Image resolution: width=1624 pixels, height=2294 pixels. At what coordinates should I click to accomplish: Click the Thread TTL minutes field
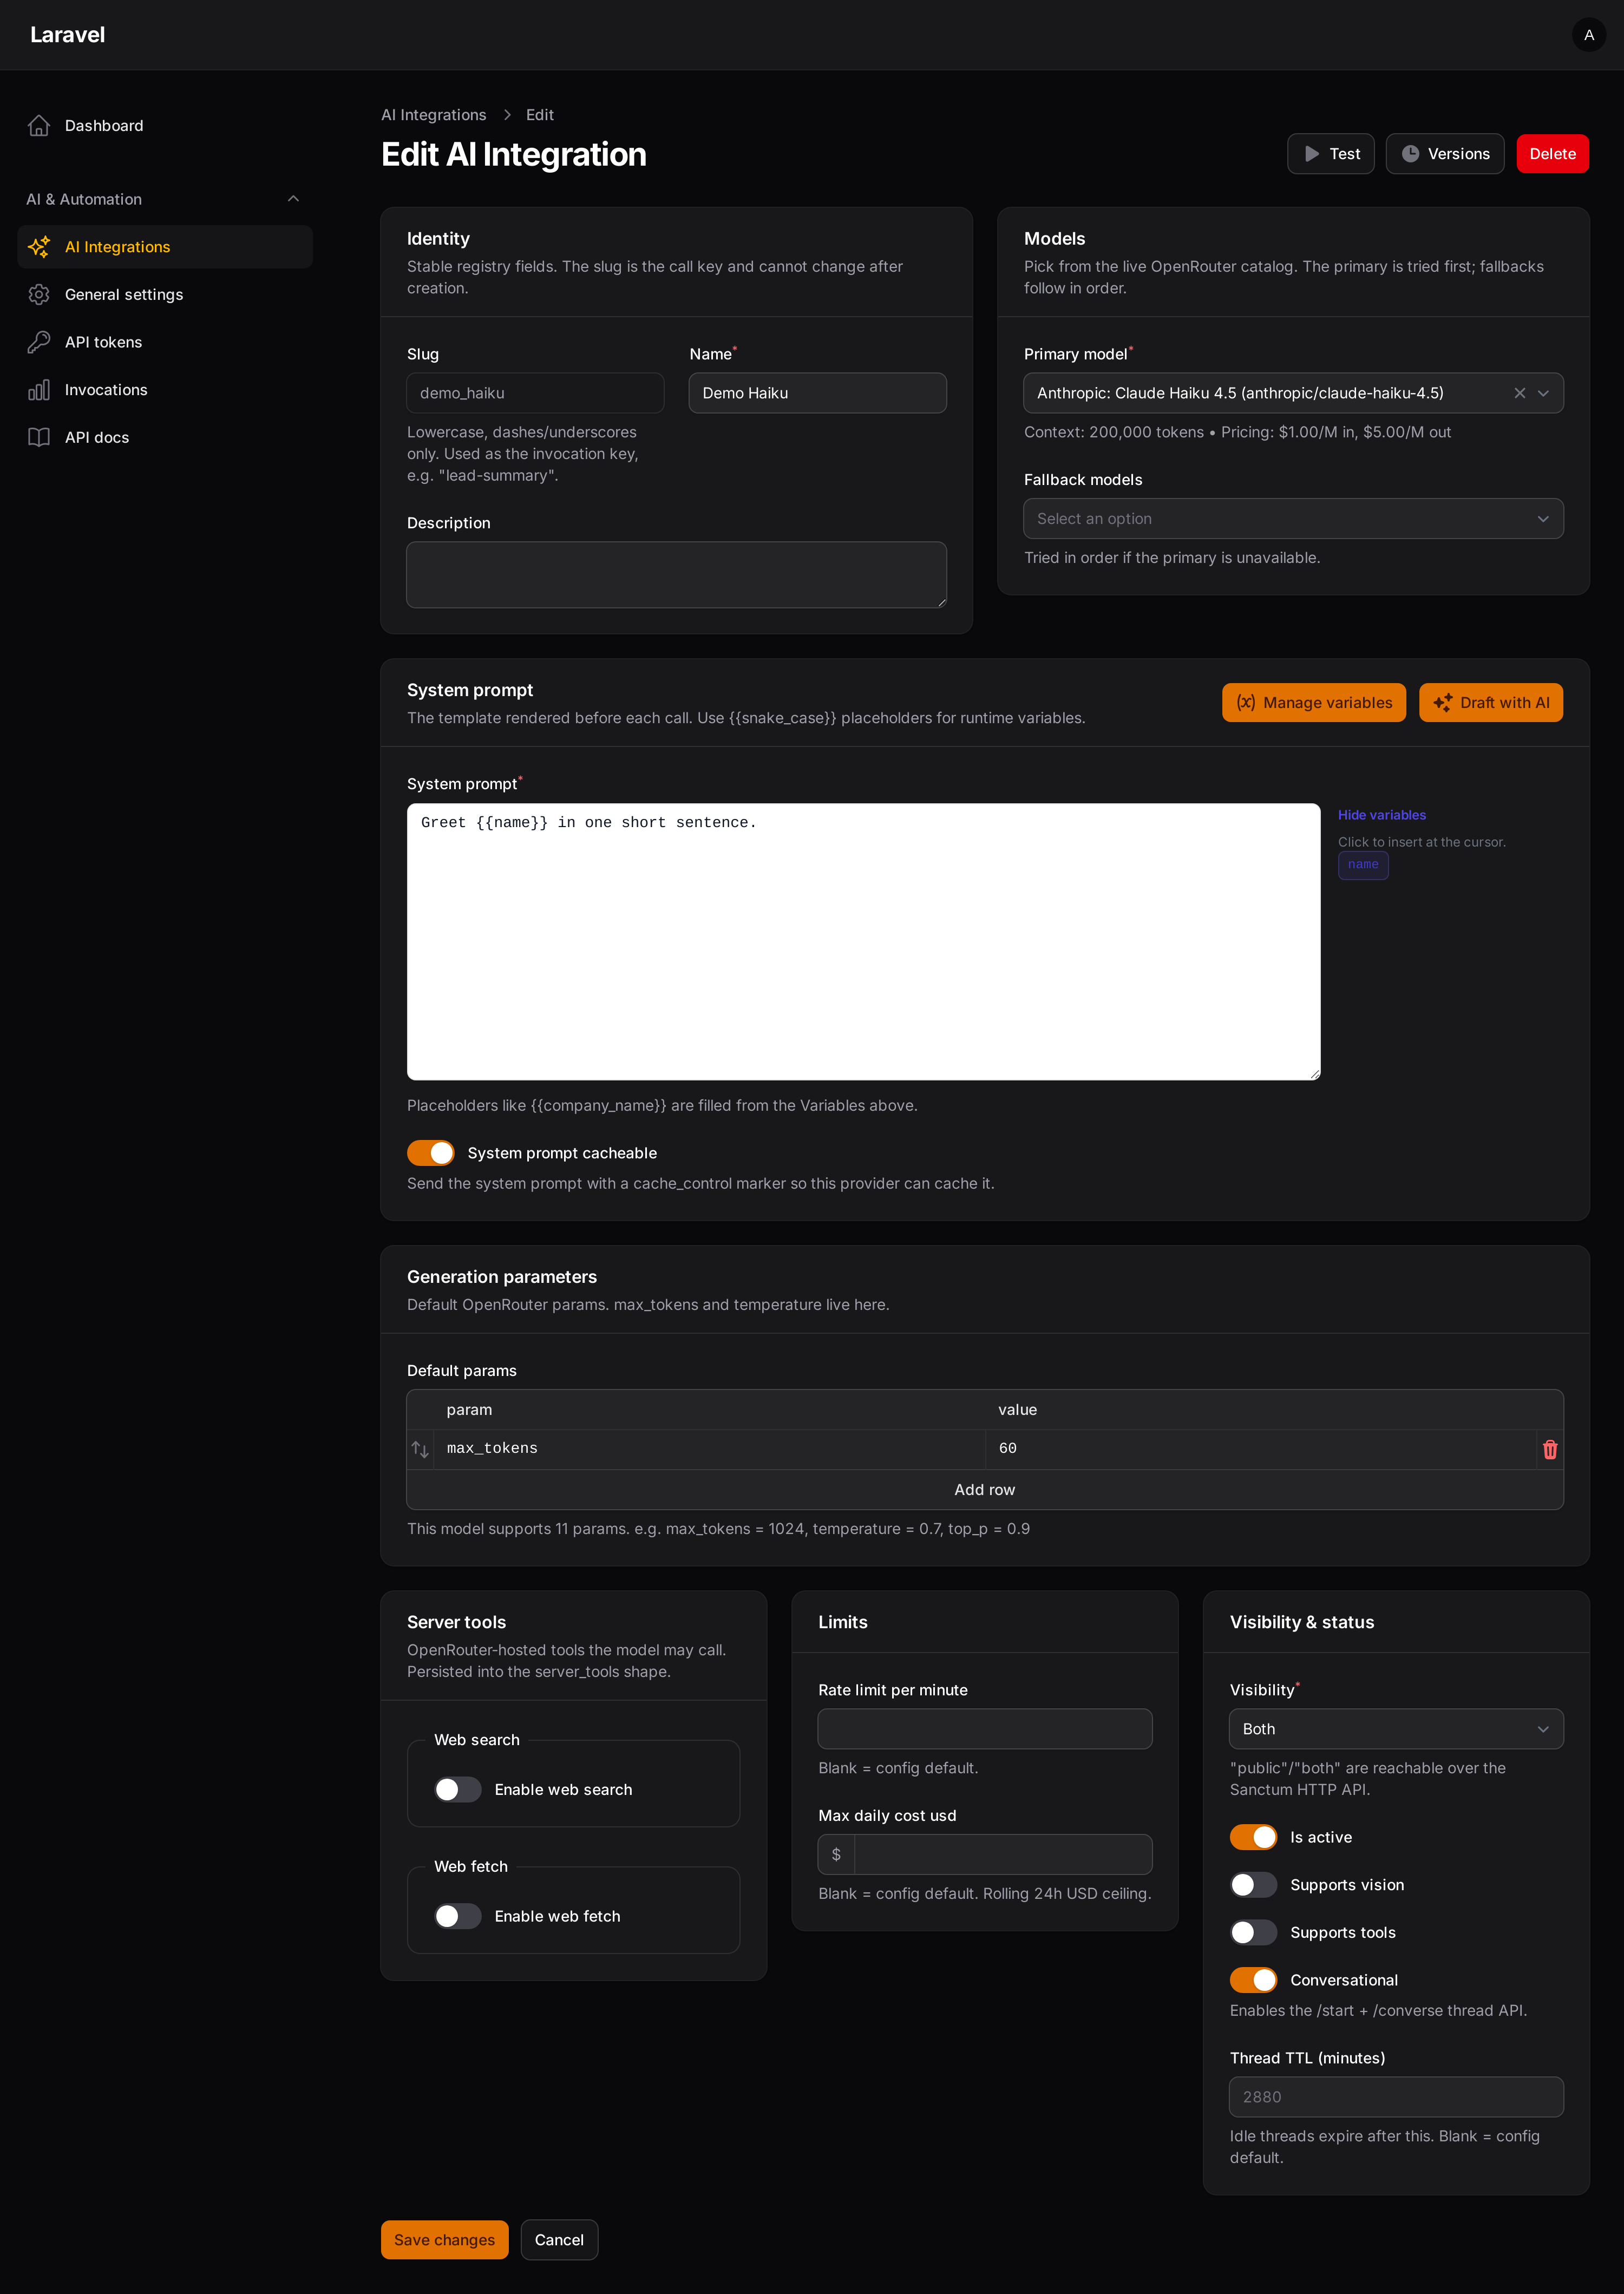point(1396,2097)
